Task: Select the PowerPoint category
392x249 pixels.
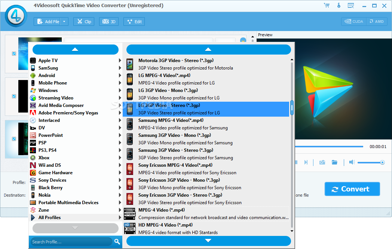Action: click(x=75, y=135)
